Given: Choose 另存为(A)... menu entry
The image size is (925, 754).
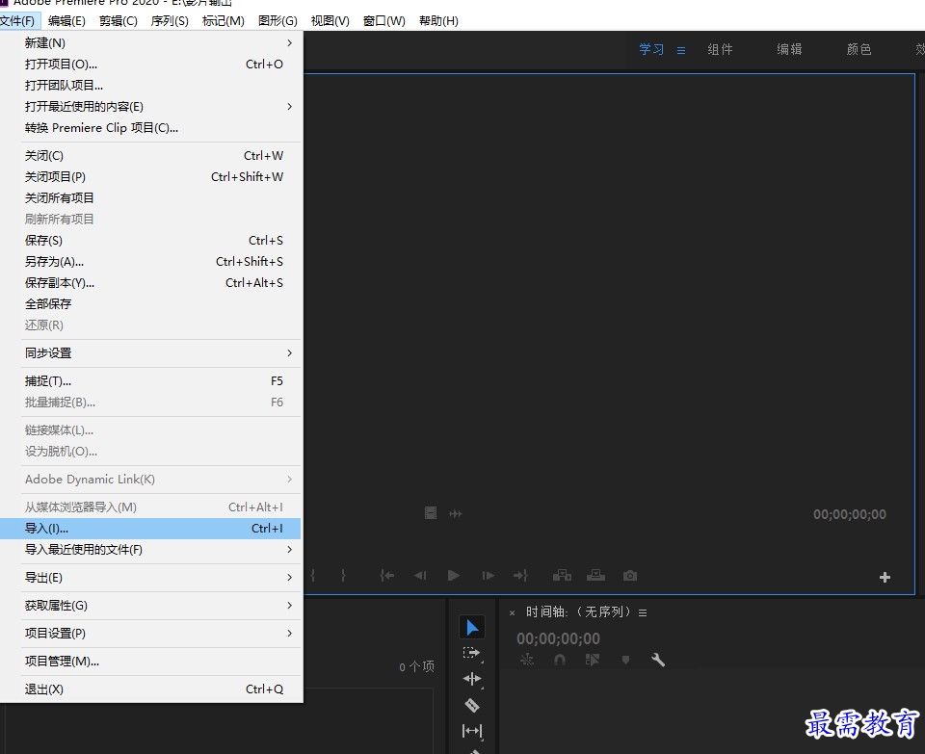Looking at the screenshot, I should tap(150, 262).
